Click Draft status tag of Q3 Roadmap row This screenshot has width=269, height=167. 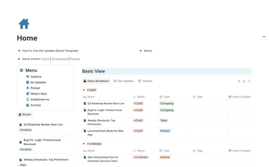coord(138,103)
